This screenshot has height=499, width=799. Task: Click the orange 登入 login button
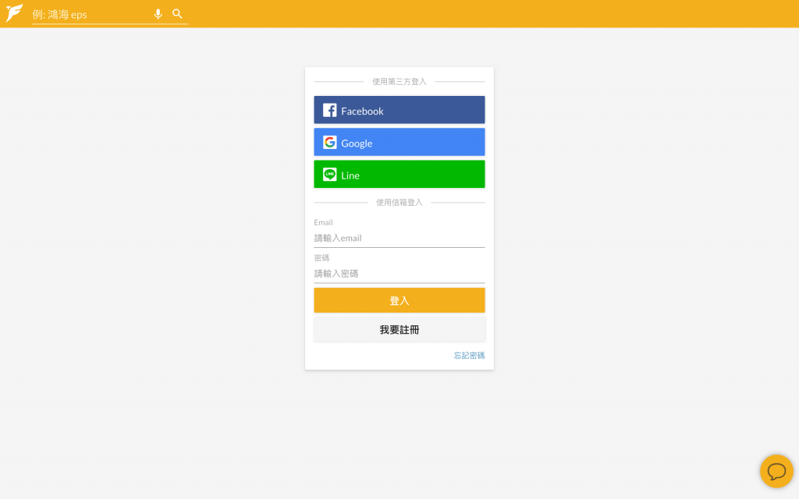(x=399, y=300)
